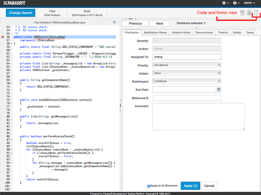This screenshot has width=261, height=195.
Task: Cancel the prioritization changes
Action: pos(209,186)
